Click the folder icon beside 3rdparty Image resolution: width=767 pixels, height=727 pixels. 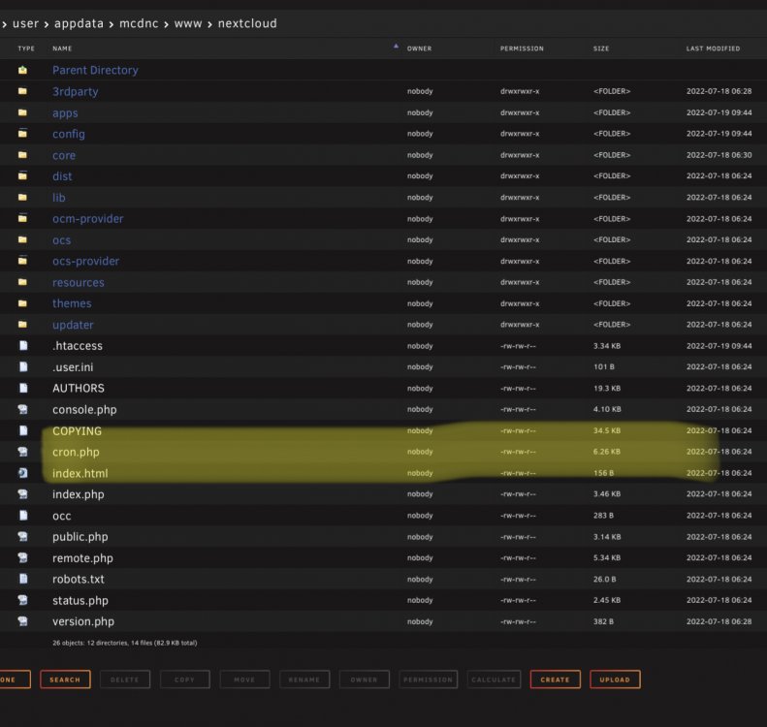tap(22, 91)
